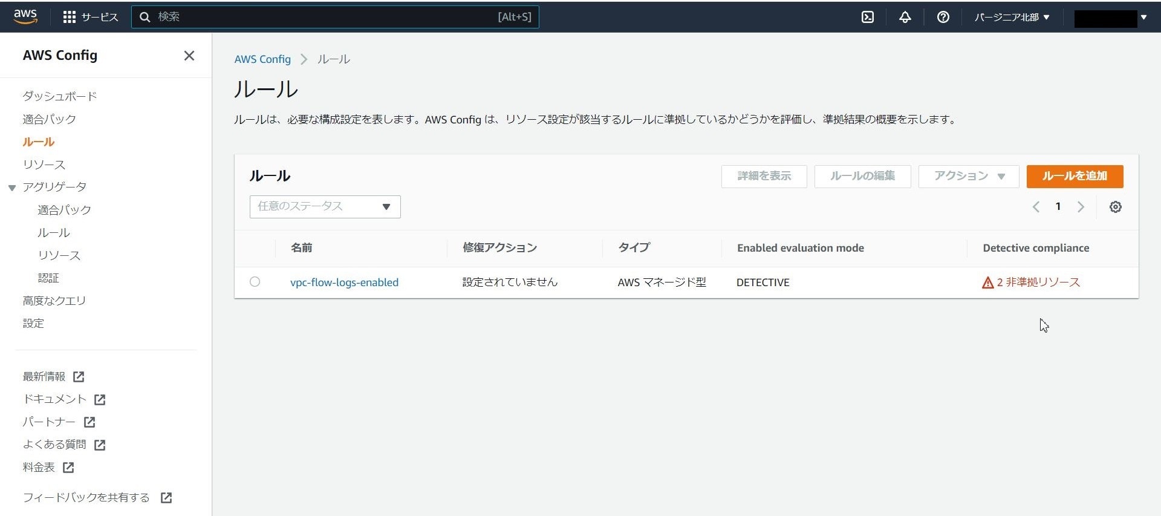Open ダッシュボード in the sidebar
Viewport: 1161px width, 516px height.
click(60, 96)
